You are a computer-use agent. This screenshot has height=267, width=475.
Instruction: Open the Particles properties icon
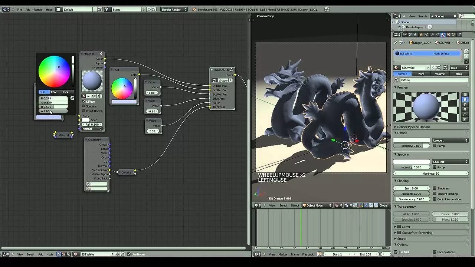click(453, 35)
